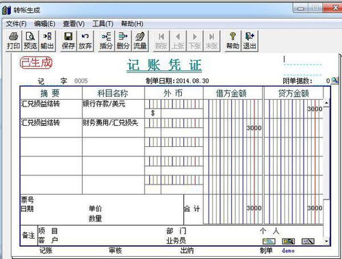Go to first voucher with 首张
The height and width of the screenshot is (259, 342).
[161, 41]
